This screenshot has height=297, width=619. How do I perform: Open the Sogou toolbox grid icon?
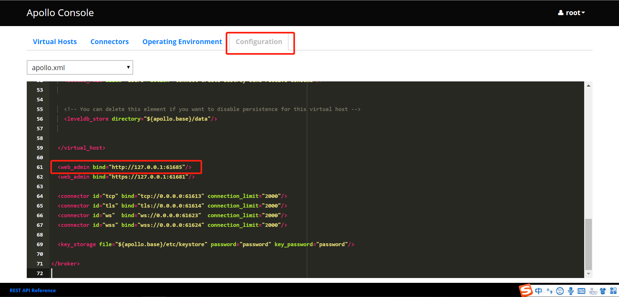click(613, 291)
